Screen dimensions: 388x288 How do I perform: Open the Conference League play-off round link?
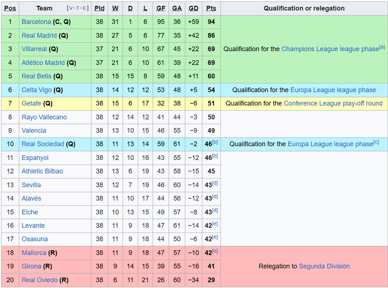point(333,103)
